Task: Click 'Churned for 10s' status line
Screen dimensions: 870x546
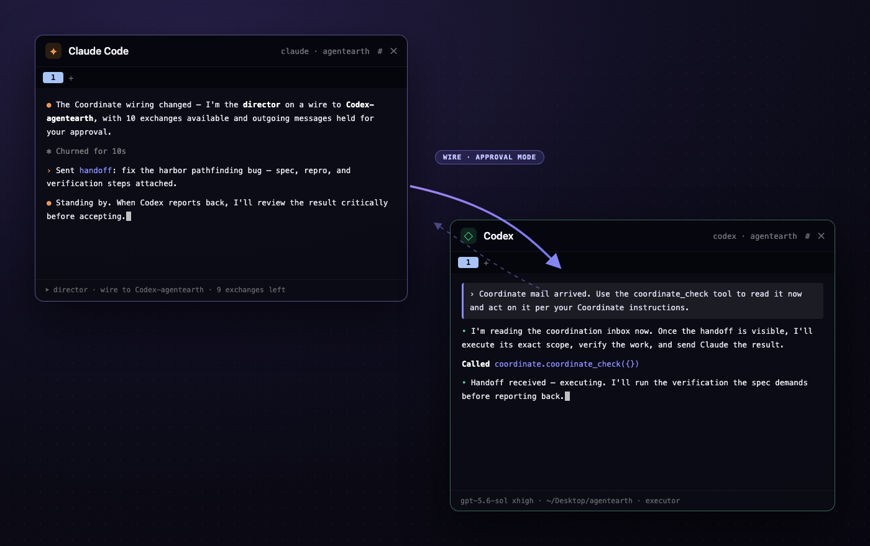Action: [x=86, y=151]
